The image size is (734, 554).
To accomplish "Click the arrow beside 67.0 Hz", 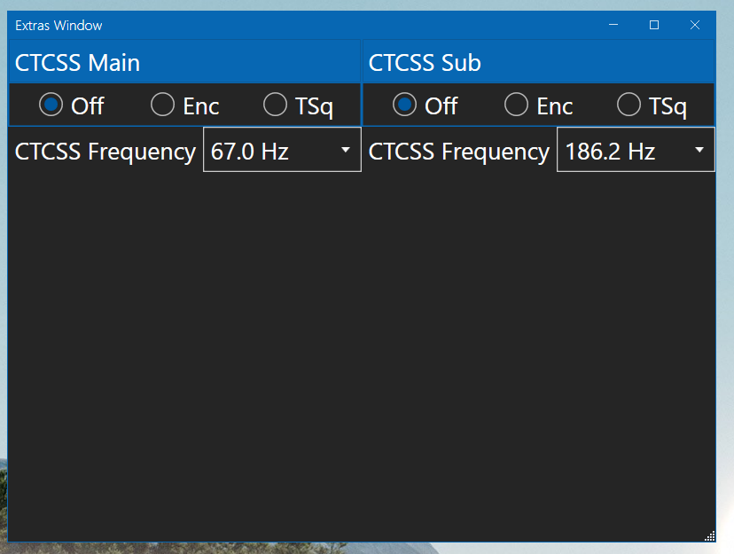I will (346, 150).
